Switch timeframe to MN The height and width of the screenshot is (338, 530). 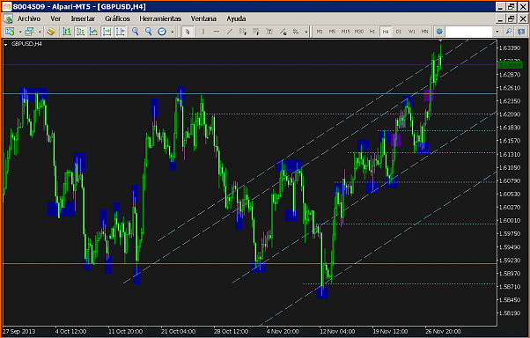coord(425,32)
